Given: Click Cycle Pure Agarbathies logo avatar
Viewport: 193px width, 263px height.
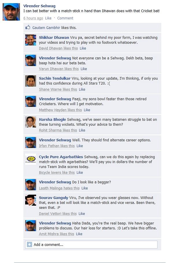Looking at the screenshot, I should click(x=31, y=159).
